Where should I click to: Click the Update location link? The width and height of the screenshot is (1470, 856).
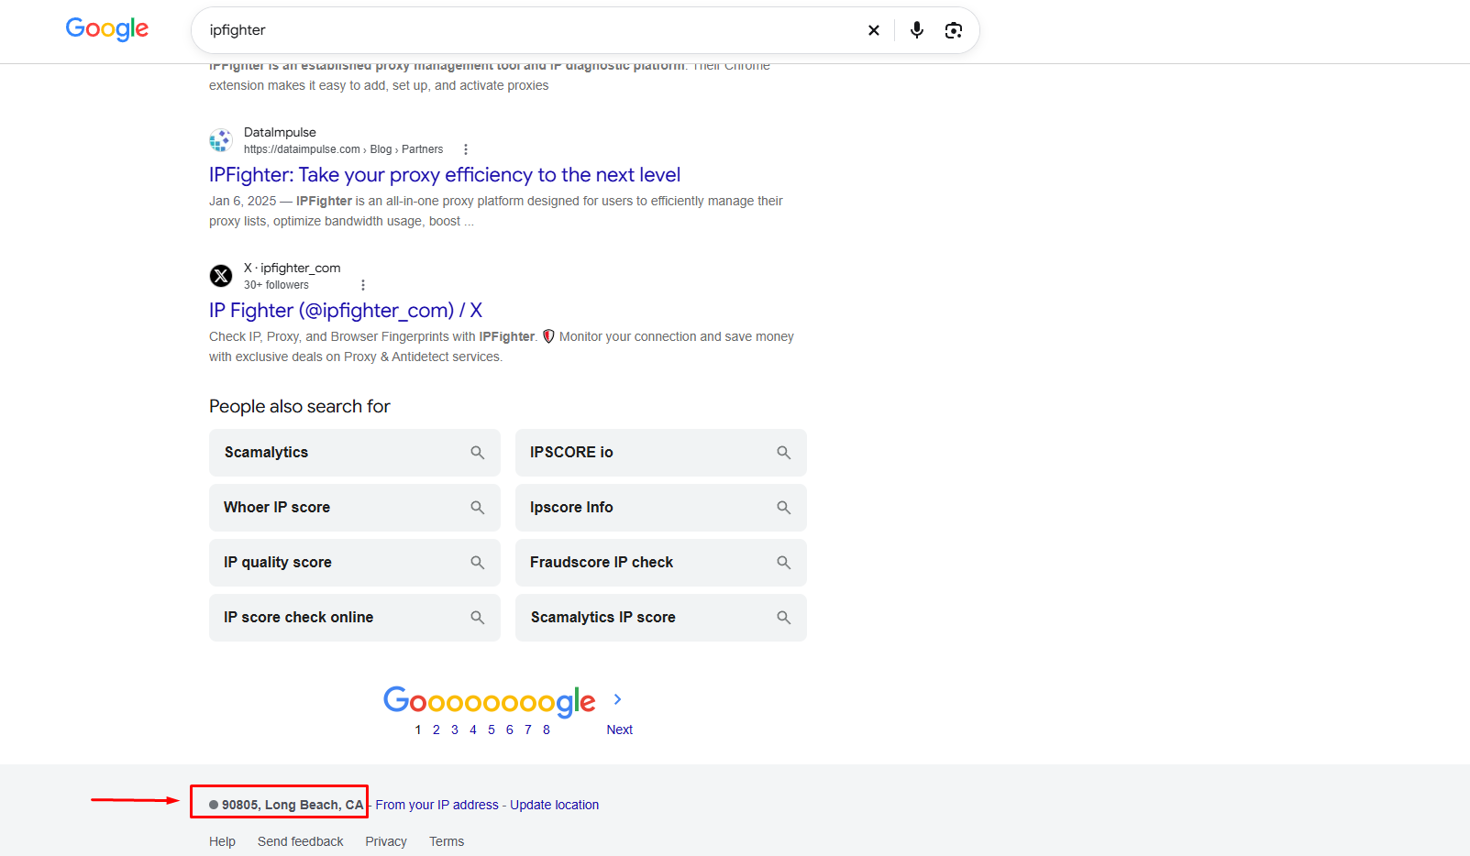(555, 805)
